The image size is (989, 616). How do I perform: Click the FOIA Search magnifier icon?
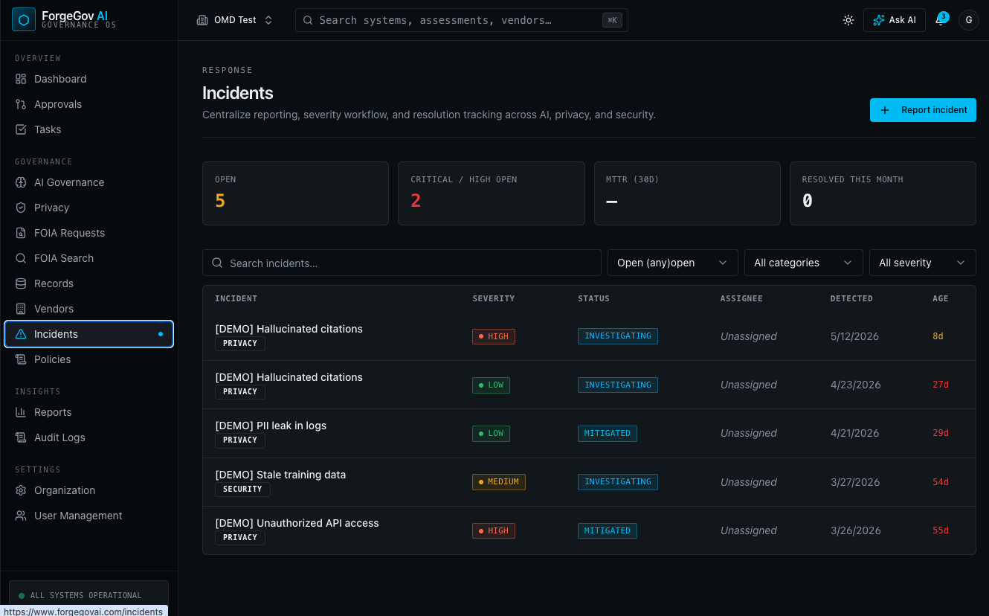(x=21, y=258)
